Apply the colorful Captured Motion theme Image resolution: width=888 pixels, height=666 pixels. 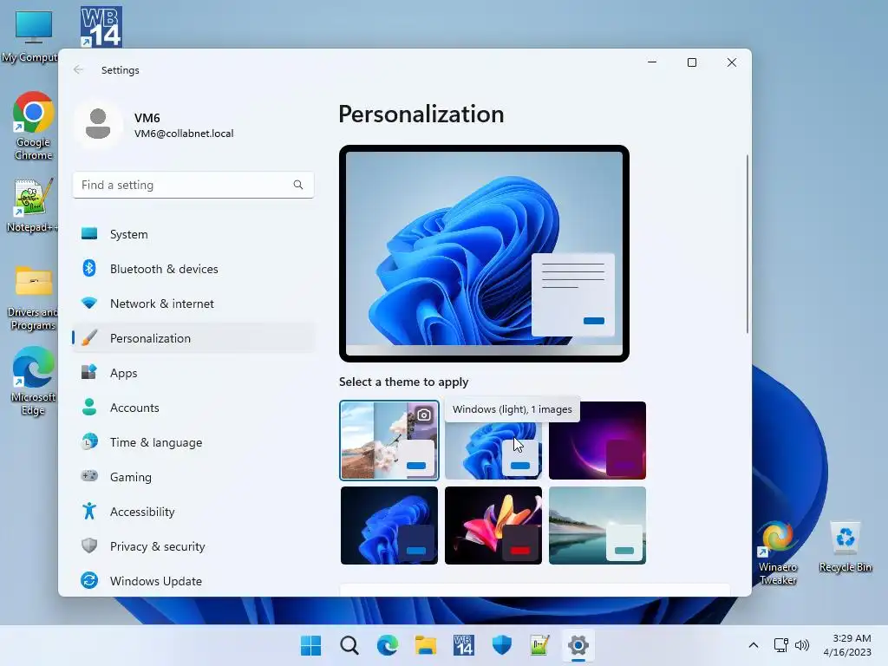(x=493, y=526)
